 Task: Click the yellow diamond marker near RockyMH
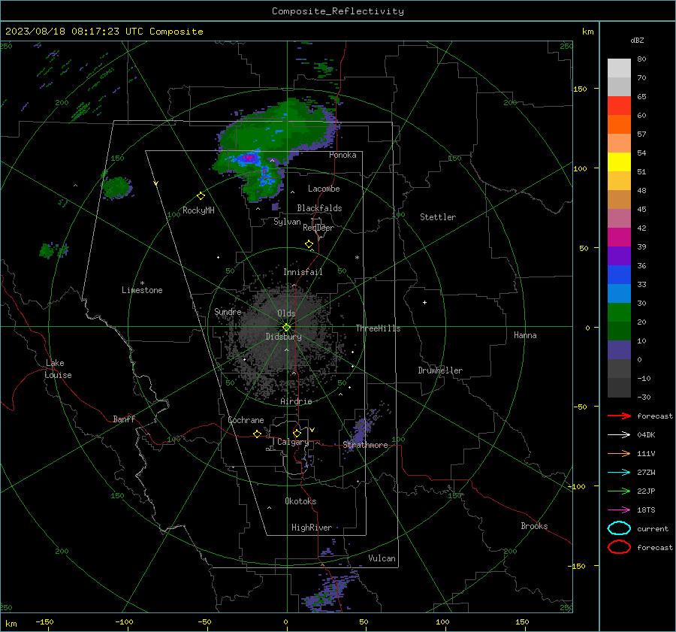[201, 196]
